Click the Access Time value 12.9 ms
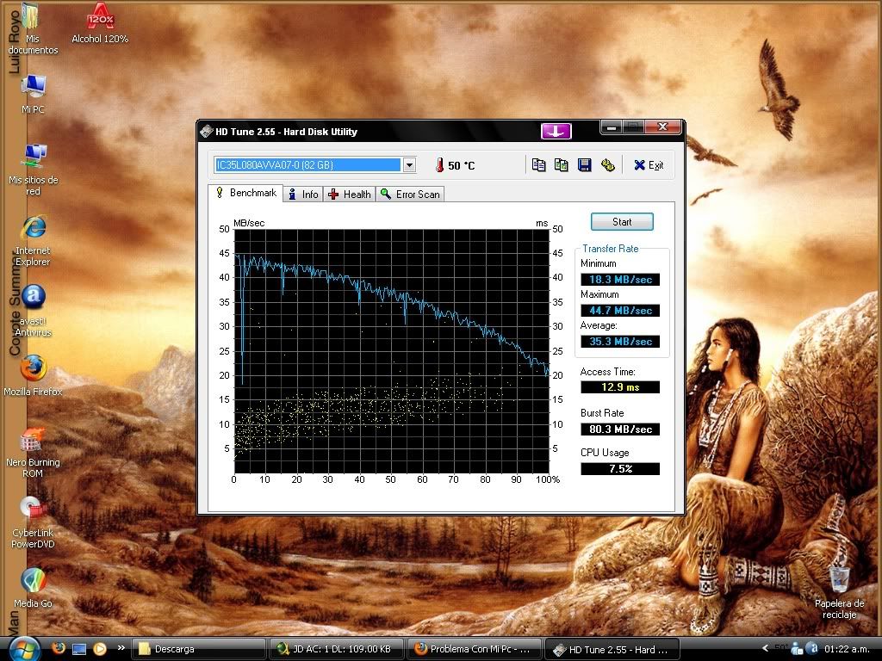This screenshot has width=882, height=661. 620,386
